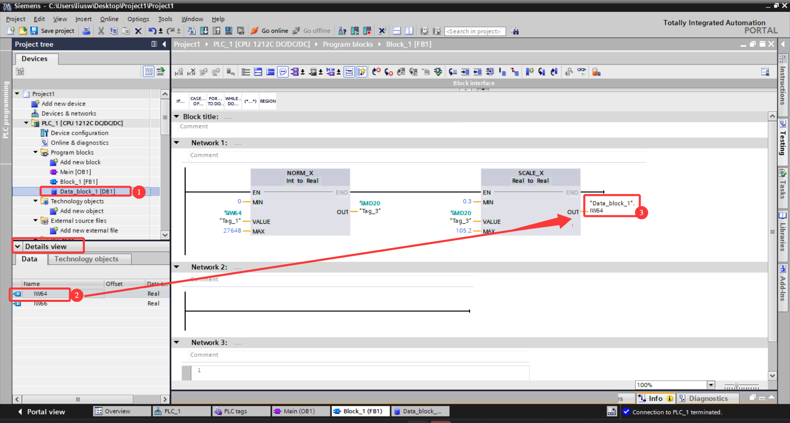
Task: Insert REGION template
Action: tap(268, 101)
